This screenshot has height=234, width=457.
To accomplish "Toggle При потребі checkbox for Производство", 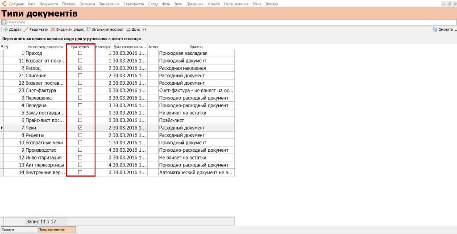I will pos(80,150).
